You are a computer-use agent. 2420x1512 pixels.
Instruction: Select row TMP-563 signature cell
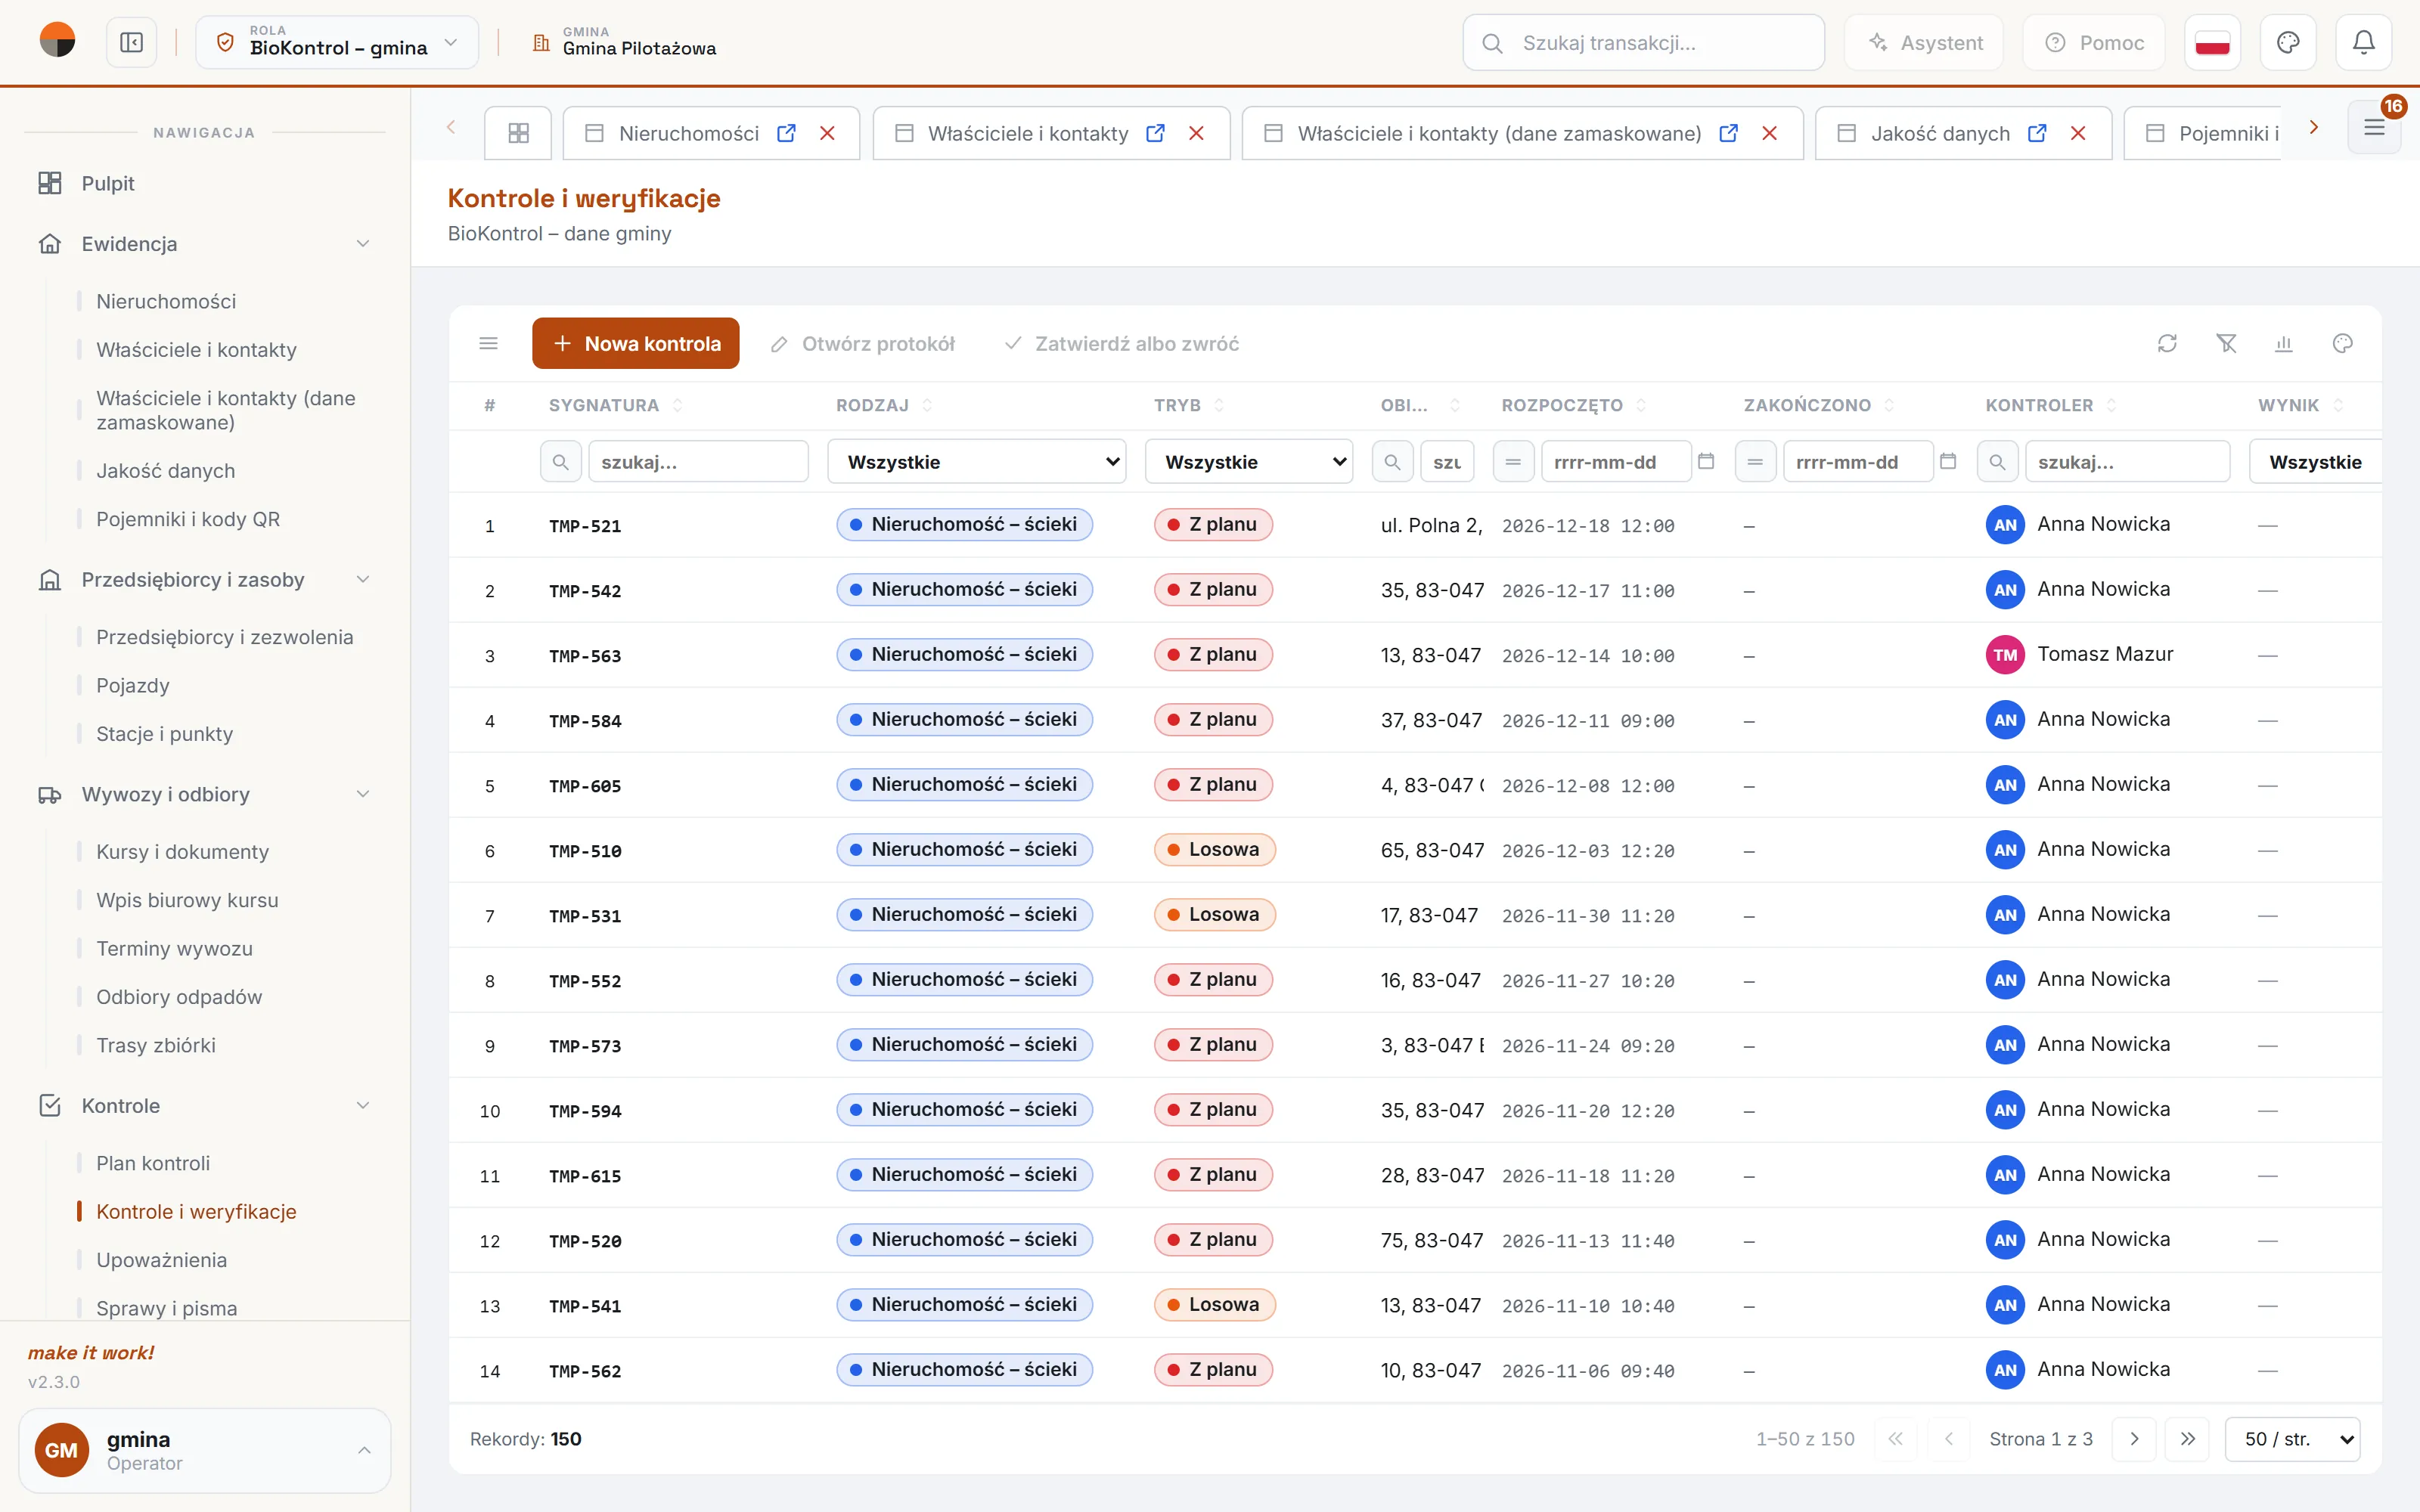(585, 656)
